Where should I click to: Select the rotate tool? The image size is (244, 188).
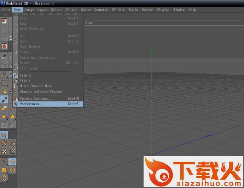click(12, 170)
